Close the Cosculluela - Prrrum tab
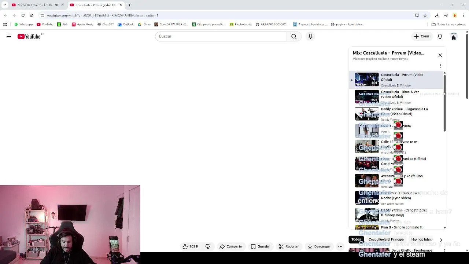The height and width of the screenshot is (264, 469). pyautogui.click(x=121, y=5)
